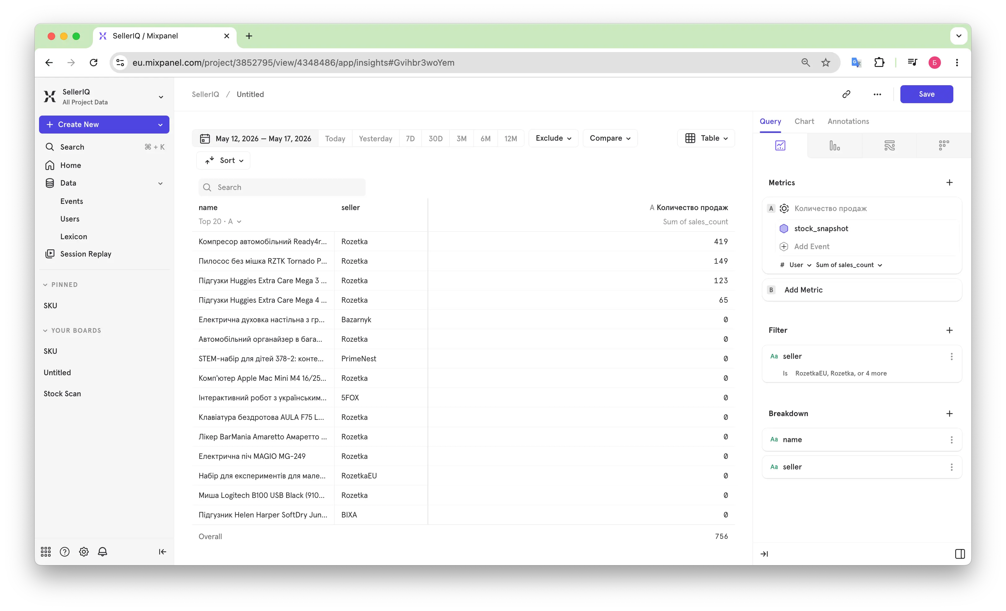Open project settings gear icon
Screen dimensions: 1006x611
tap(84, 552)
